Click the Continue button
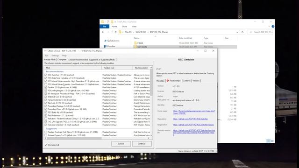The height and width of the screenshot is (168, 299). click(x=142, y=144)
